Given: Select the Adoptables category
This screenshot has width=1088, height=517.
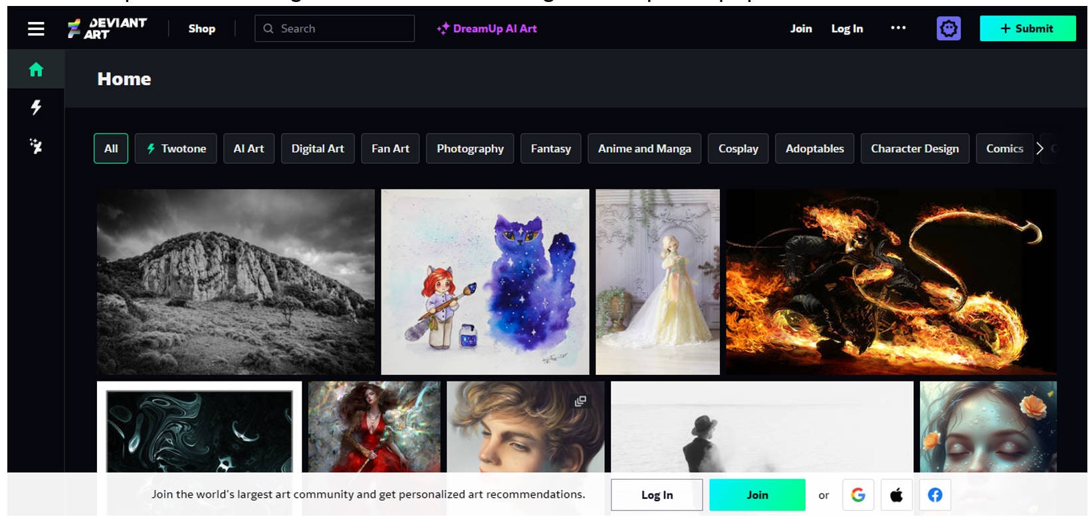Looking at the screenshot, I should pos(815,148).
